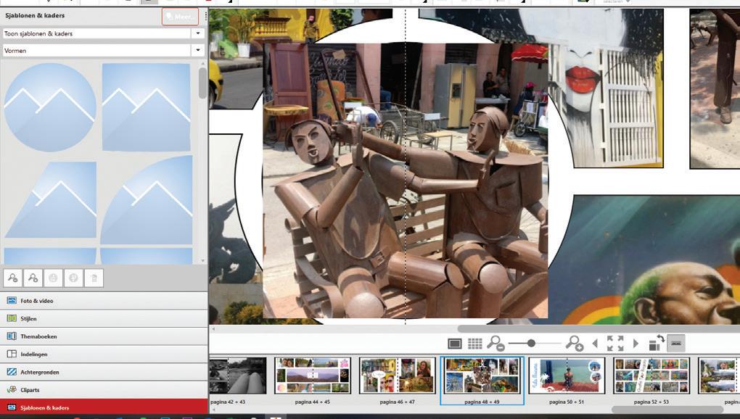740x419 pixels.
Task: Open the Foto & video section
Action: click(x=104, y=300)
